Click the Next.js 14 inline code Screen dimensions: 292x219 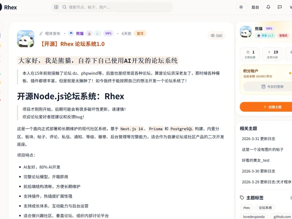click(132, 129)
